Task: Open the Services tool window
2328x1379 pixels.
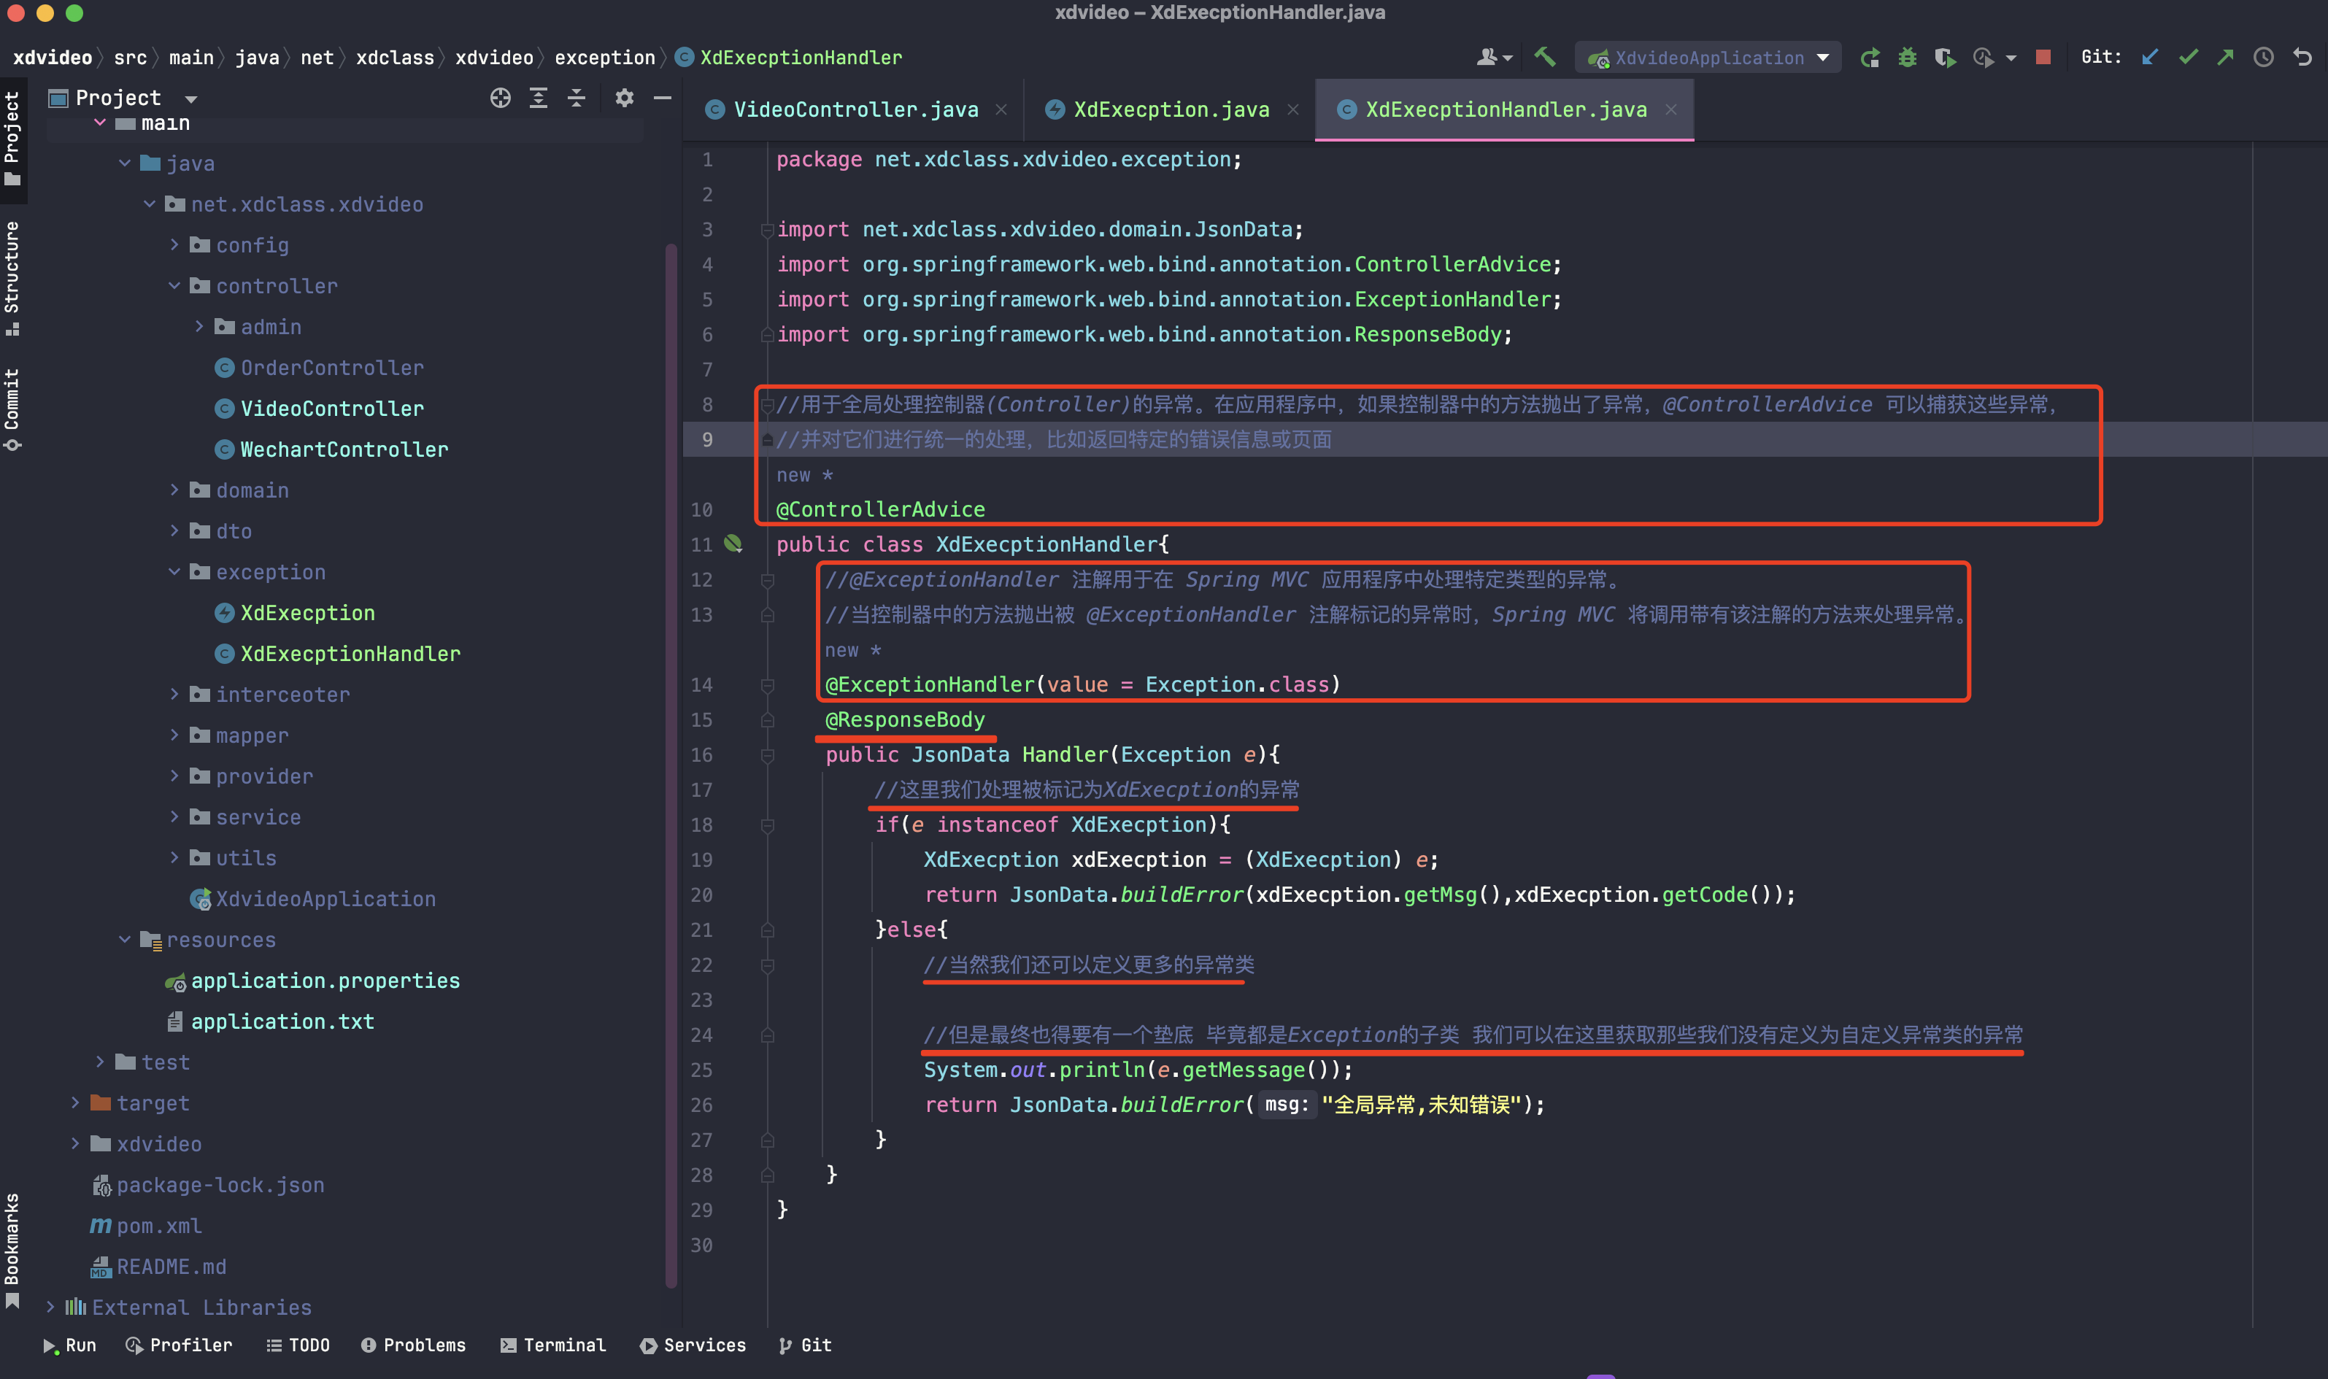Action: point(693,1345)
